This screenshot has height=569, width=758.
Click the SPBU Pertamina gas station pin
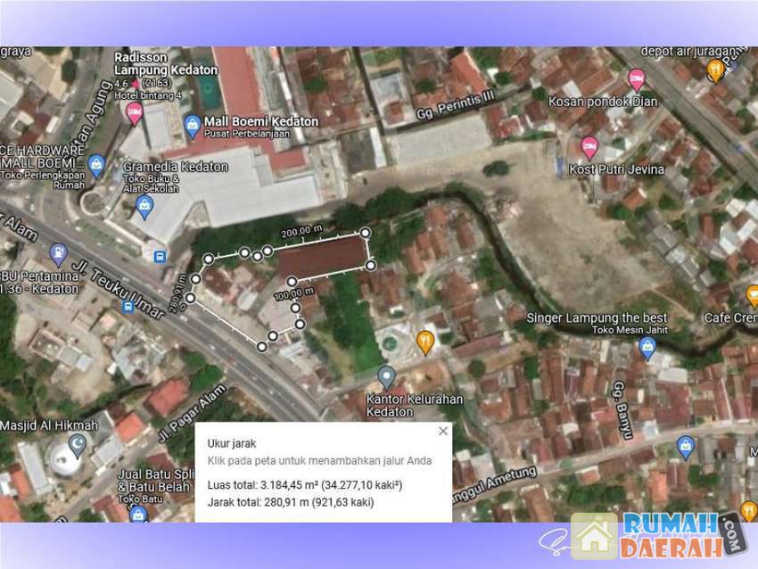pos(59,254)
